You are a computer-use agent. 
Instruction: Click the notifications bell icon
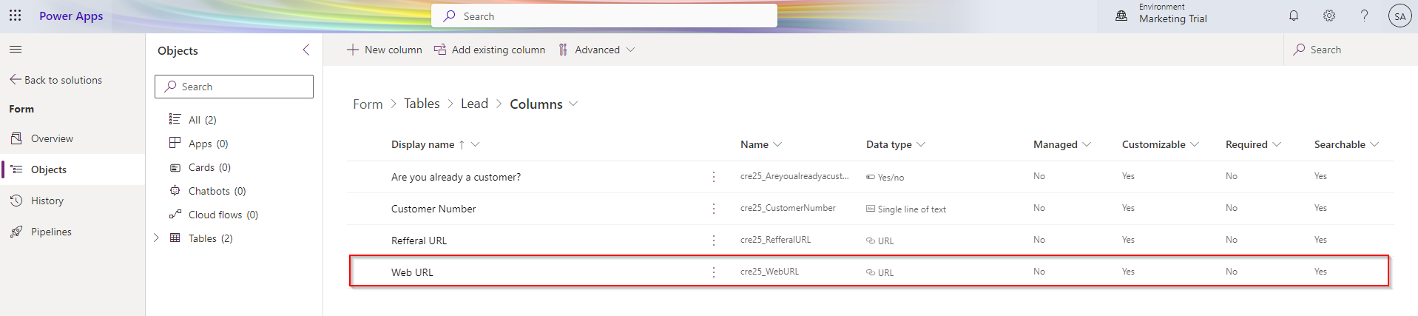tap(1294, 16)
